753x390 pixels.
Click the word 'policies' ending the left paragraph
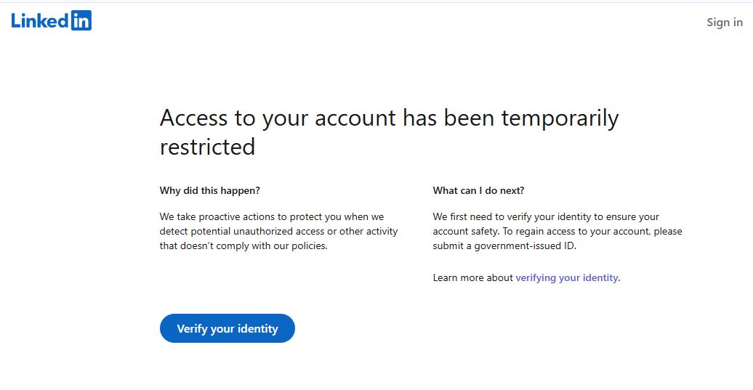pos(309,245)
